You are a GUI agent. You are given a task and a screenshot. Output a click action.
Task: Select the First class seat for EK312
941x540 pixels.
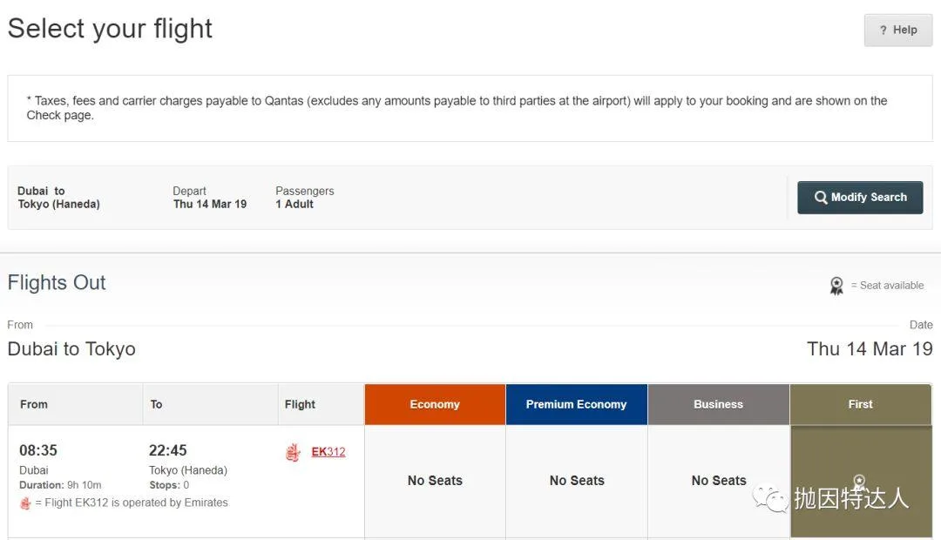(x=861, y=481)
